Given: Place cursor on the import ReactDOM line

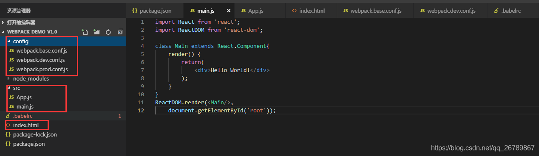Looking at the screenshot, I should click(209, 30).
